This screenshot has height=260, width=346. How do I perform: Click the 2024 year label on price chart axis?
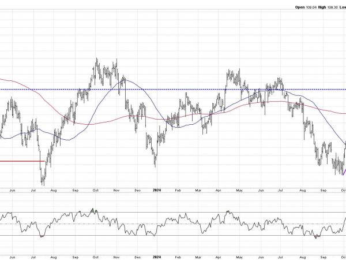click(157, 190)
